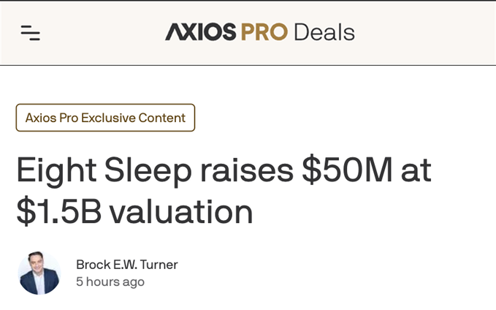Open the Brock E.W. Turner author link
Screen dimensions: 496x310
(126, 265)
